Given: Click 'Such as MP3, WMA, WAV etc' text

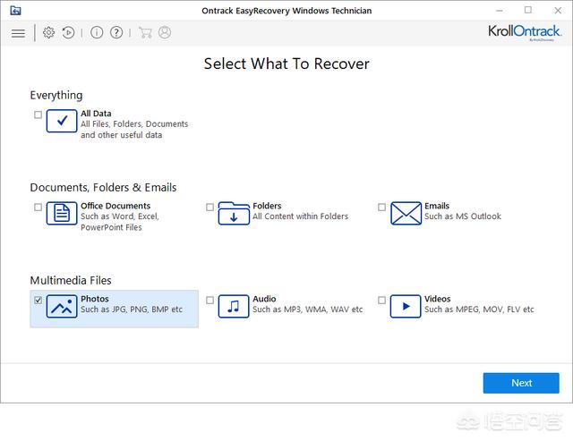Looking at the screenshot, I should coord(308,310).
